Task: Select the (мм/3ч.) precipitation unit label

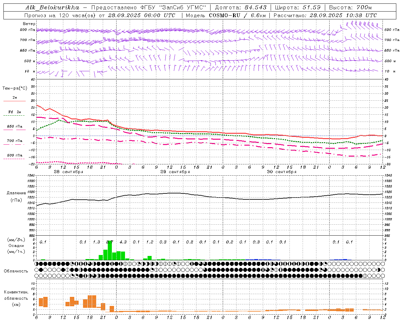Action: click(16, 240)
